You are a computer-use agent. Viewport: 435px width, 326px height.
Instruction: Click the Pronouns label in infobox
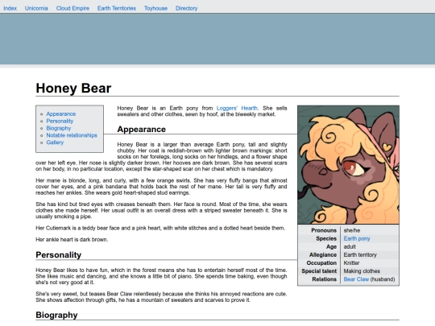click(324, 230)
